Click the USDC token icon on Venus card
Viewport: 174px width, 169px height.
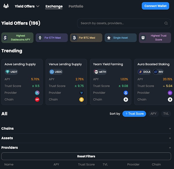pyautogui.click(x=52, y=72)
